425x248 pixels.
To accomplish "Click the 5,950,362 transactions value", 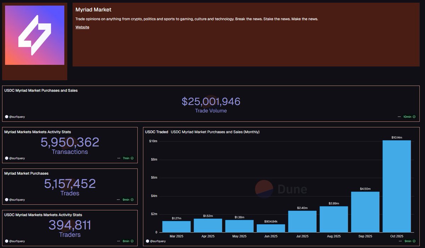I will 70,142.
